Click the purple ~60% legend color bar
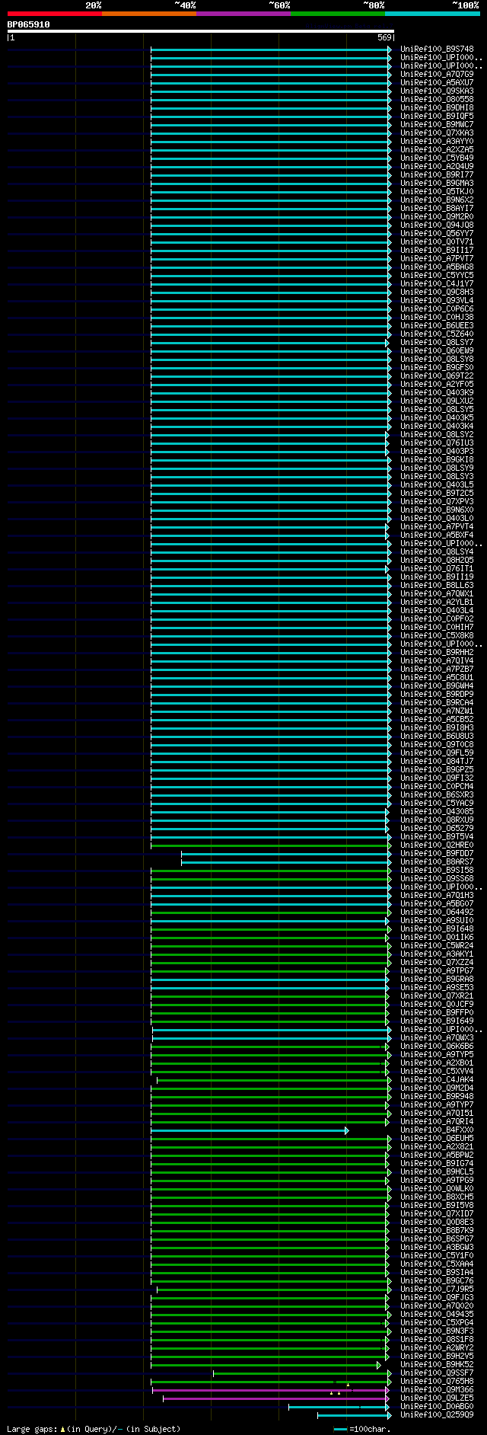Viewport: 487px width, 1435px height. pyautogui.click(x=243, y=14)
